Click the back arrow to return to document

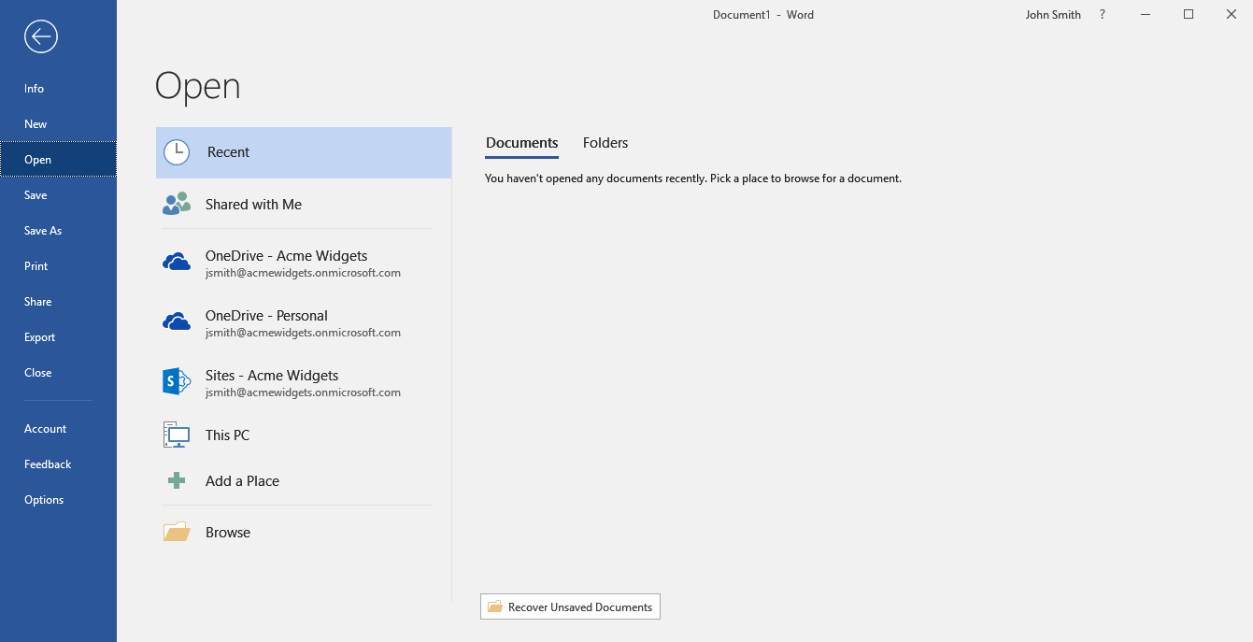coord(41,36)
